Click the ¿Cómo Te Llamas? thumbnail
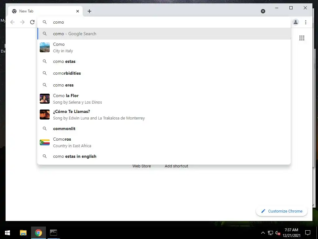The height and width of the screenshot is (239, 318). [x=45, y=115]
